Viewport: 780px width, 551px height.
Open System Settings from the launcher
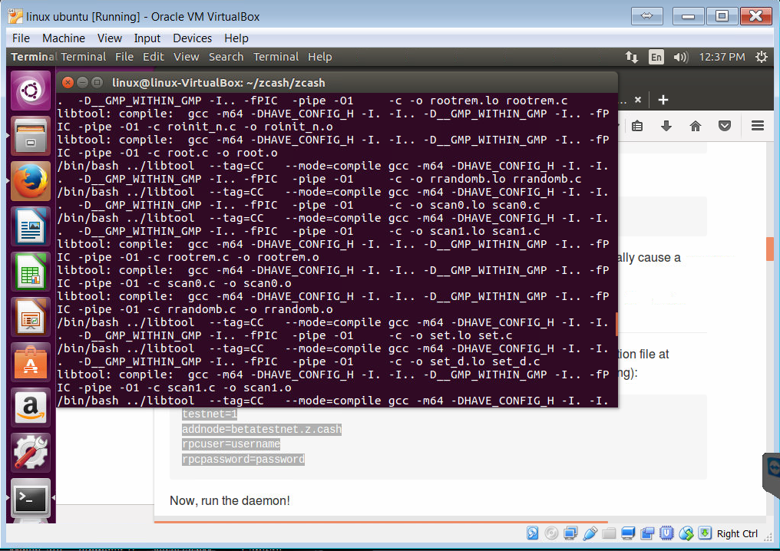click(x=31, y=453)
